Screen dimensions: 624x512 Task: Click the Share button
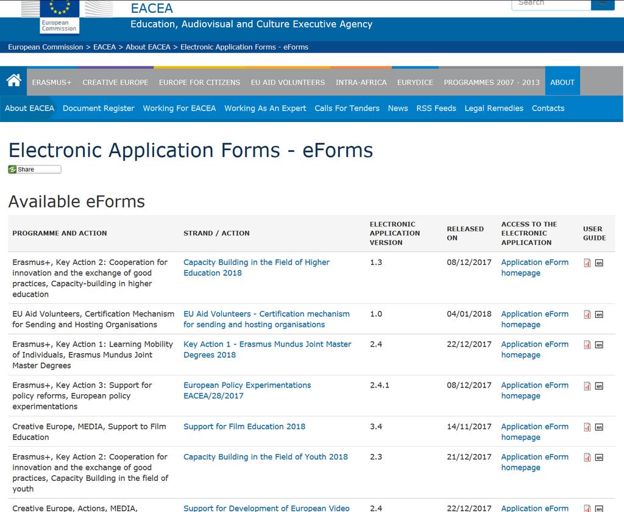point(35,169)
